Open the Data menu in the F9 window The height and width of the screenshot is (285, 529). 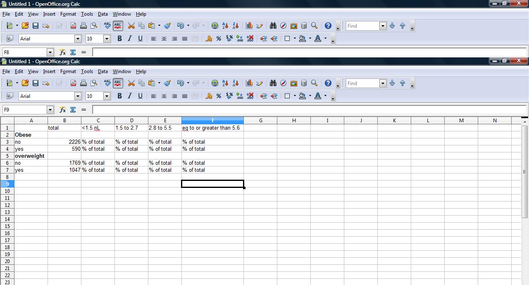point(102,71)
